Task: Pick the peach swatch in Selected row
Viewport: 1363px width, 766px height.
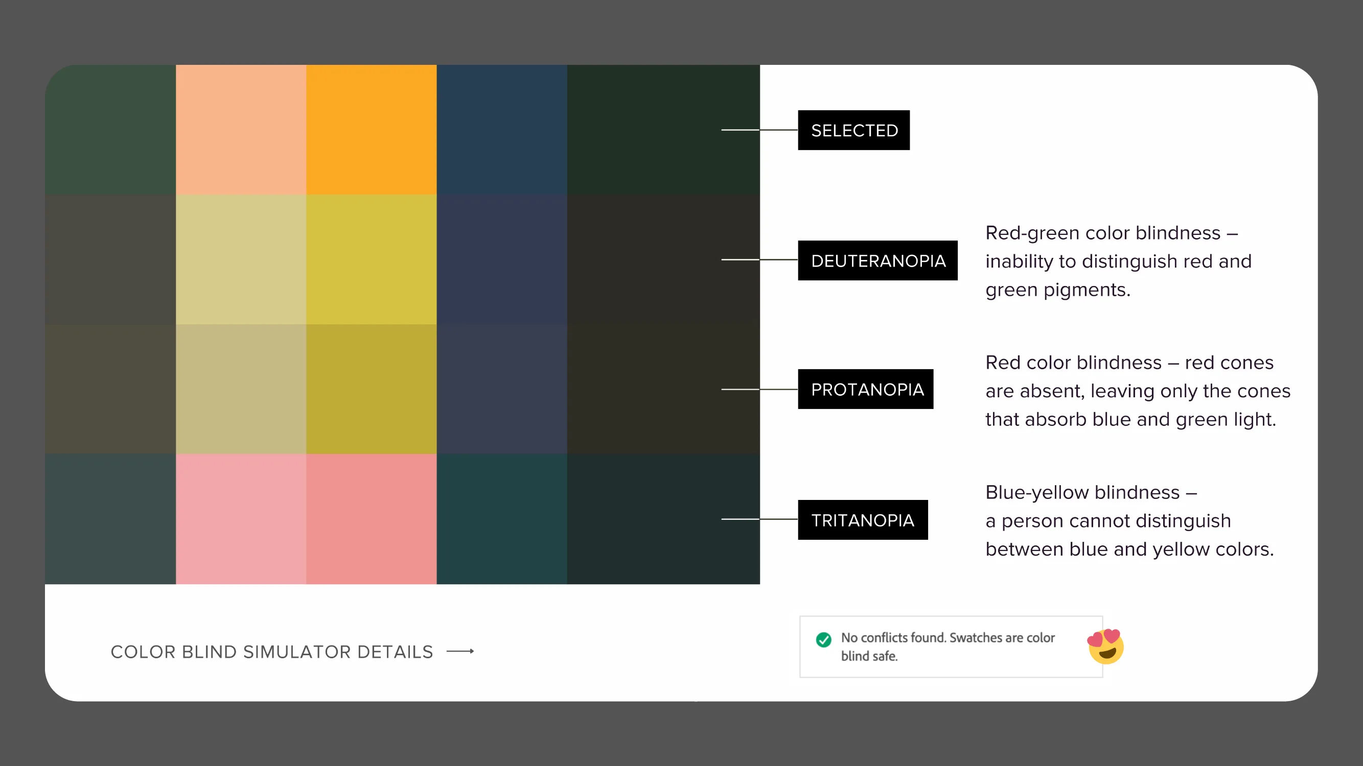Action: tap(241, 130)
